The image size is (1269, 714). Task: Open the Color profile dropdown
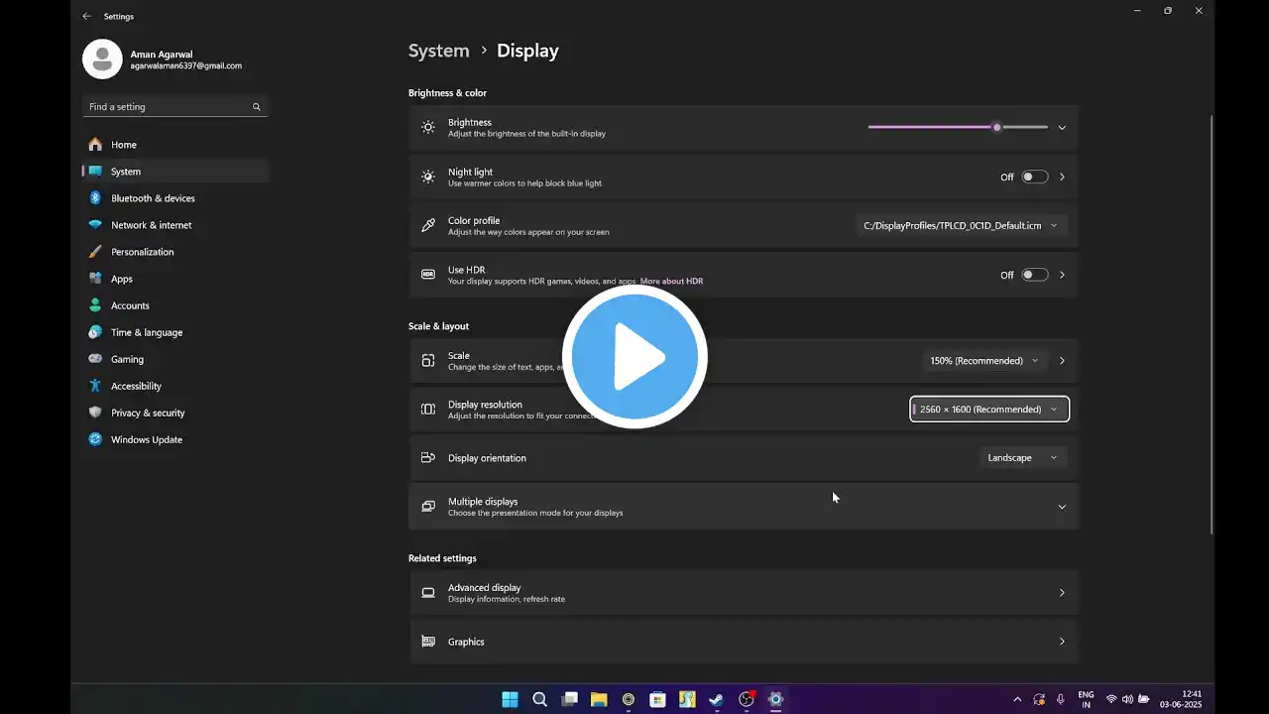pyautogui.click(x=962, y=226)
